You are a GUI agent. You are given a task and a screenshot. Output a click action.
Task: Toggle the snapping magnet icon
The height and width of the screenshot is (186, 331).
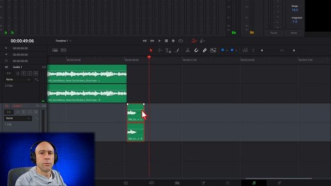click(196, 51)
